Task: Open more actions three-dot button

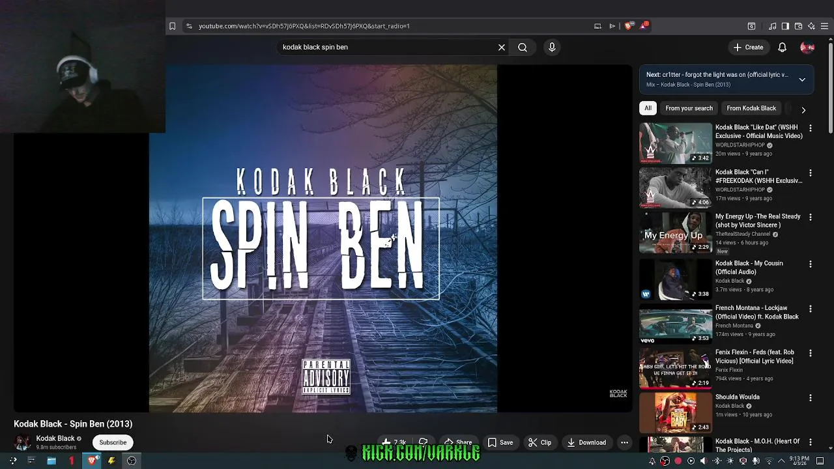Action: pos(624,442)
